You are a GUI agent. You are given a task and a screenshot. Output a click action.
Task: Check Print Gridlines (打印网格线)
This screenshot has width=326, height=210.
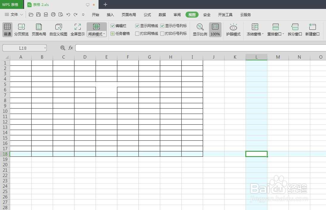[137, 33]
